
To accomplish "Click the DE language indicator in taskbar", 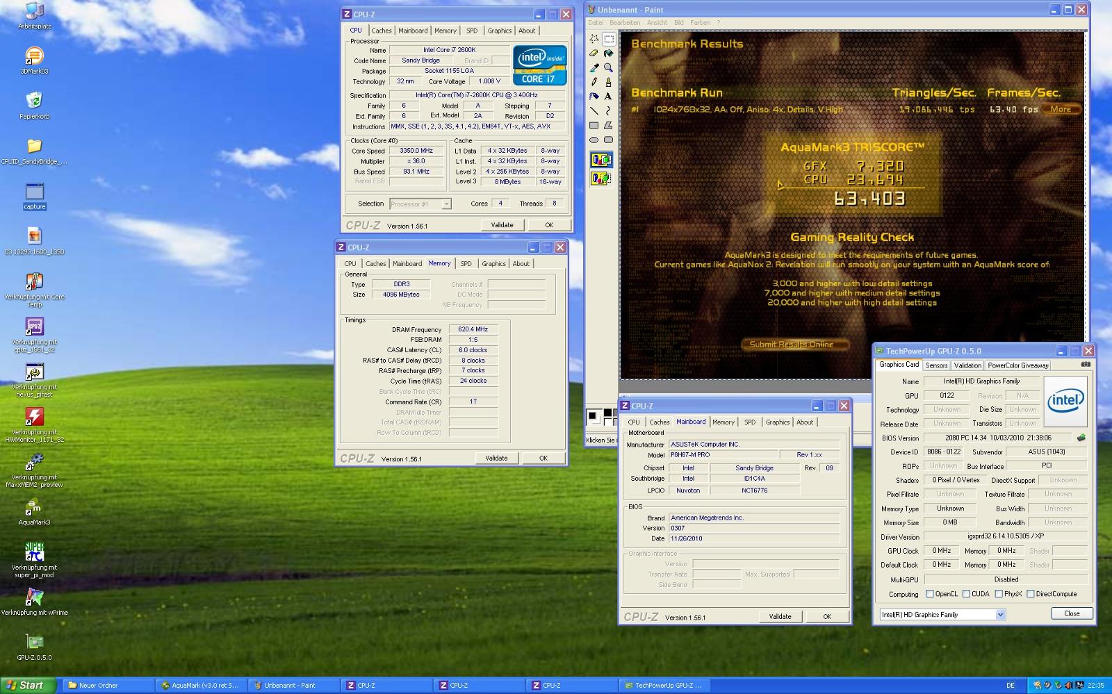I will (1011, 685).
